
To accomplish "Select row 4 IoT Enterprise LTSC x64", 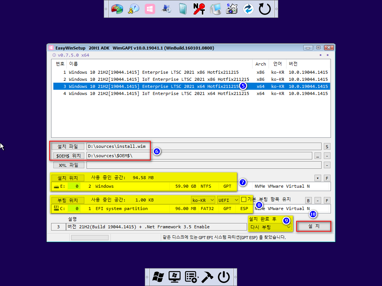I will (x=192, y=93).
